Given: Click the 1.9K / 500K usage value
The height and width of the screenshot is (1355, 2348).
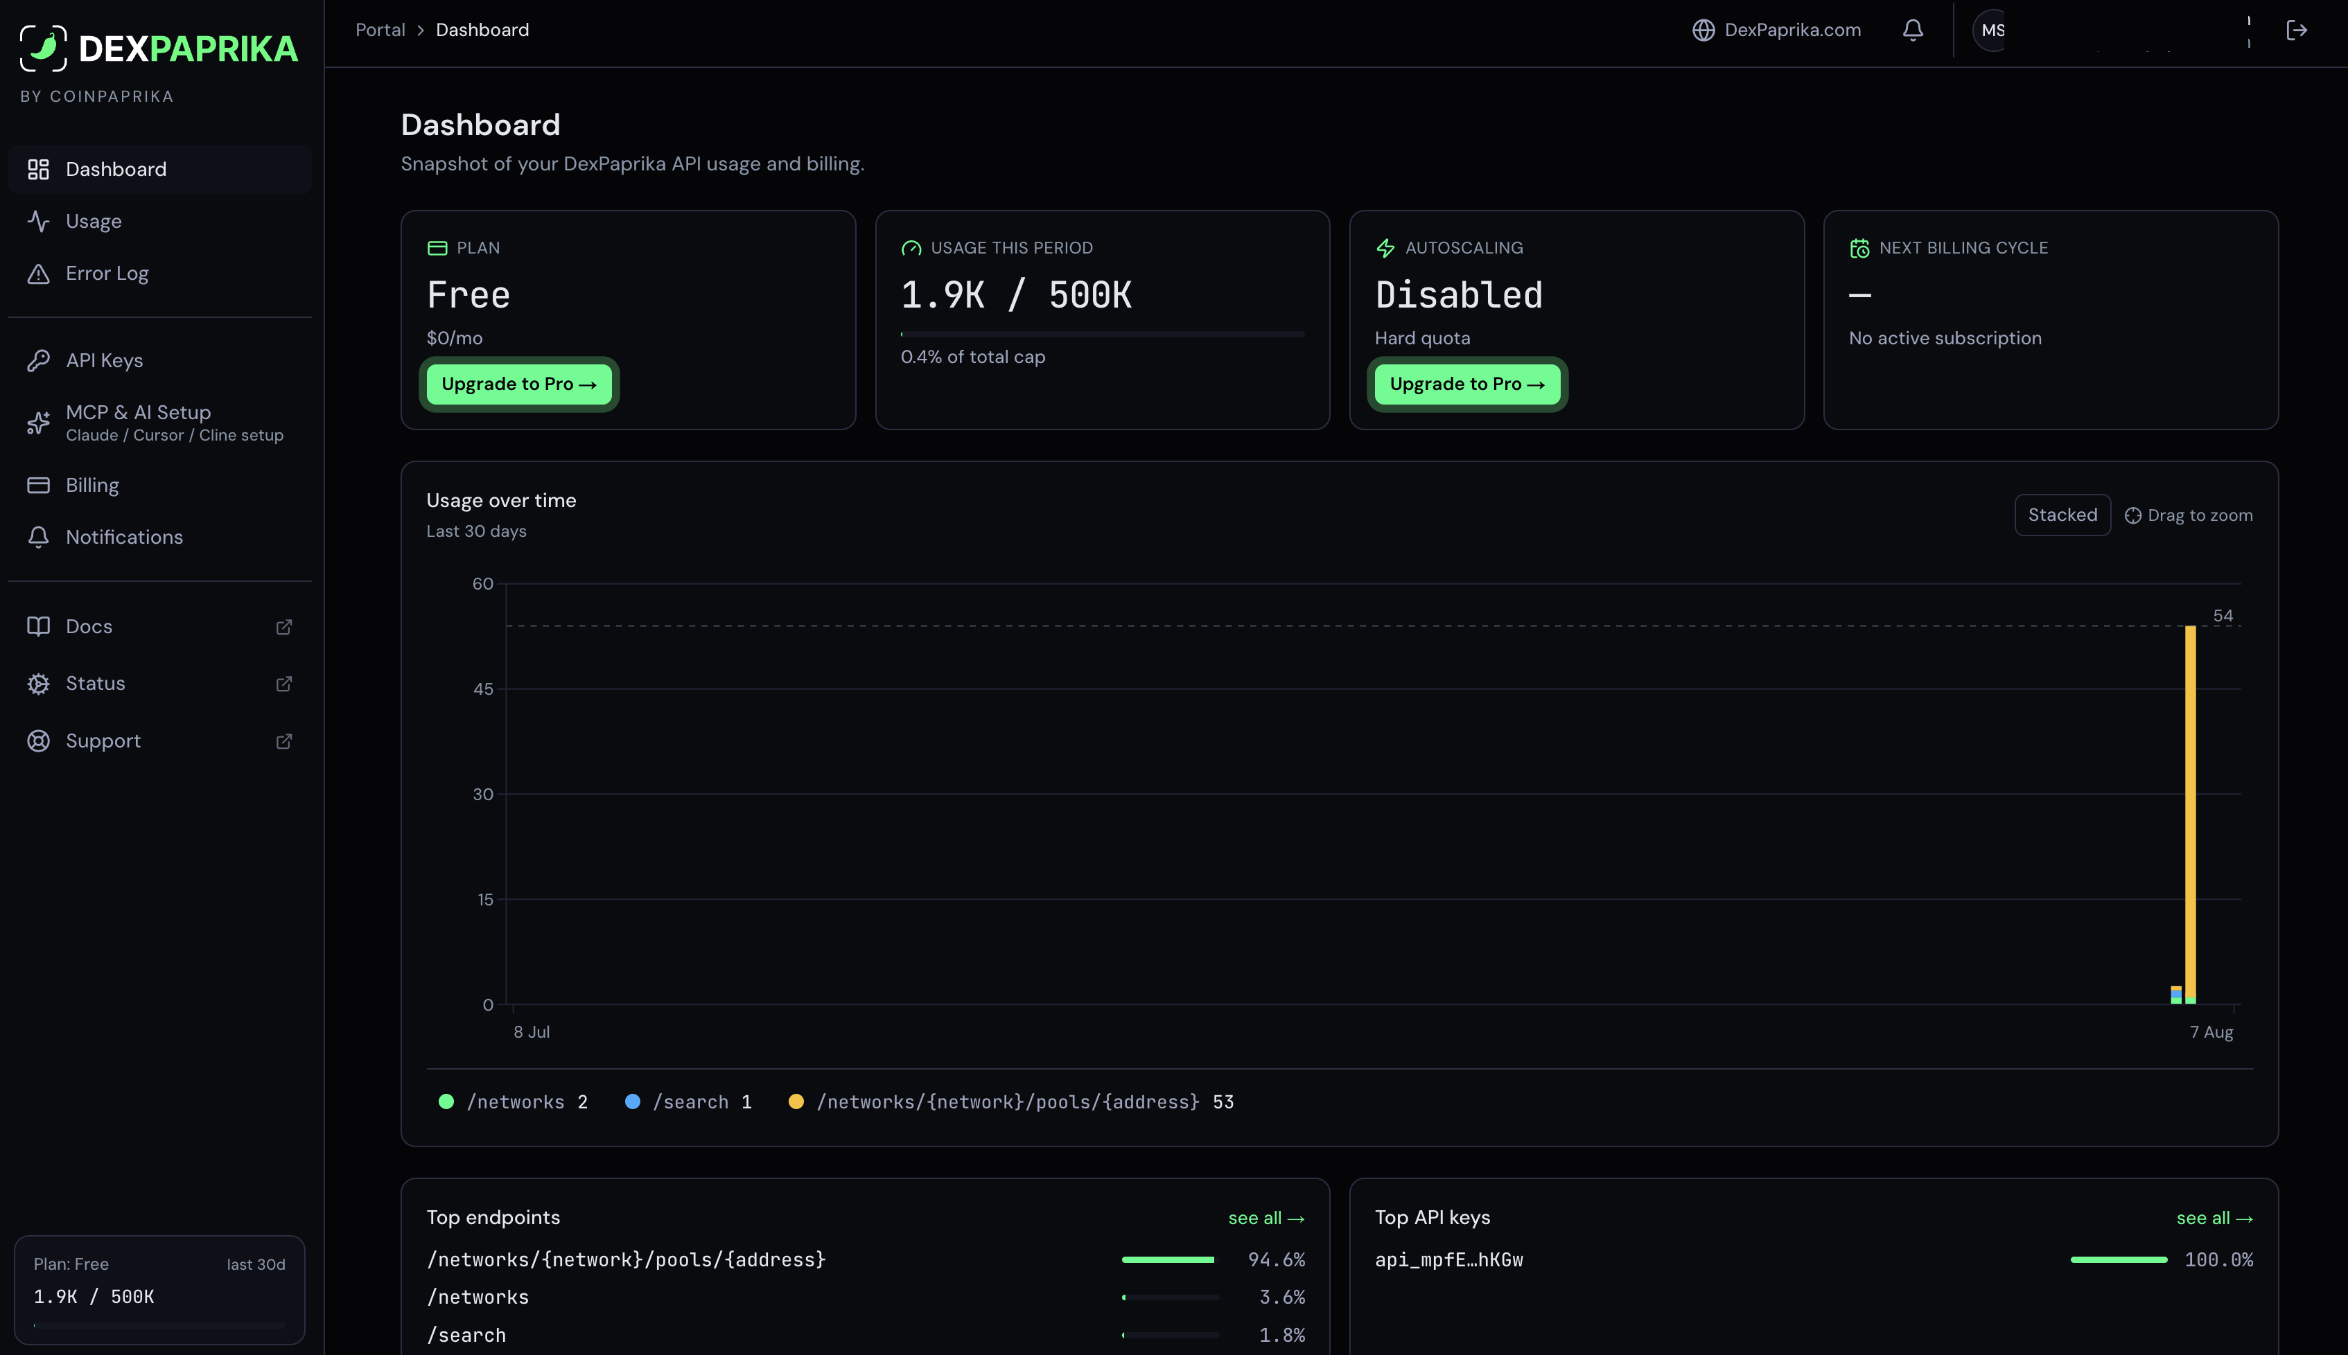Looking at the screenshot, I should pyautogui.click(x=1016, y=296).
